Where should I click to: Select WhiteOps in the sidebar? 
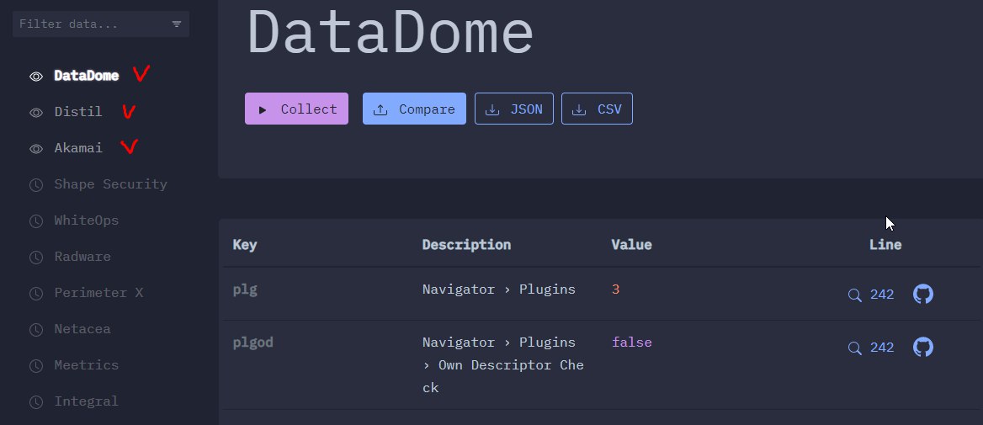(87, 220)
